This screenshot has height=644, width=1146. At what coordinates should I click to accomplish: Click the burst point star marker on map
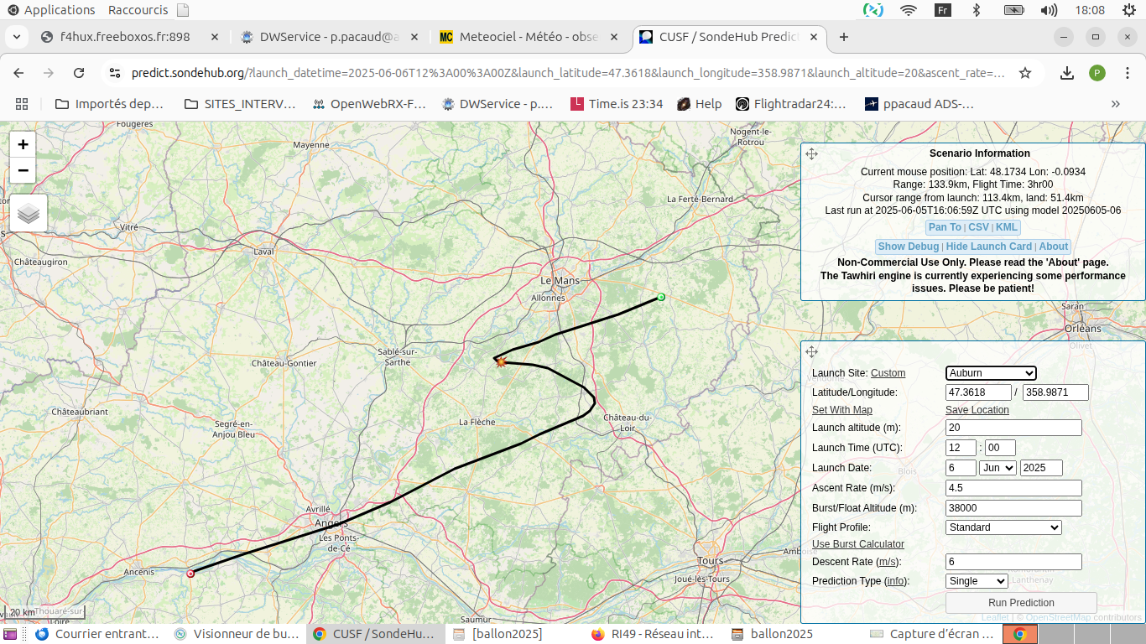tap(501, 362)
